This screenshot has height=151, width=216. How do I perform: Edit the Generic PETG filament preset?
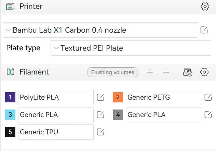click(208, 97)
